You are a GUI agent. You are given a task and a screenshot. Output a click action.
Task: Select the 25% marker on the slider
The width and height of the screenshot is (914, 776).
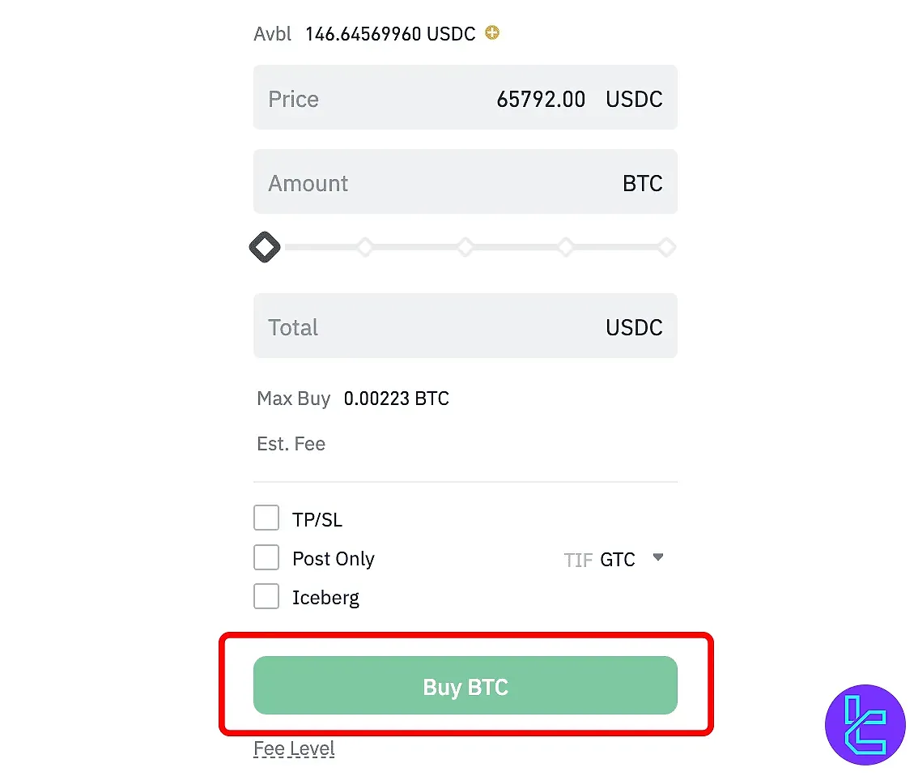365,247
